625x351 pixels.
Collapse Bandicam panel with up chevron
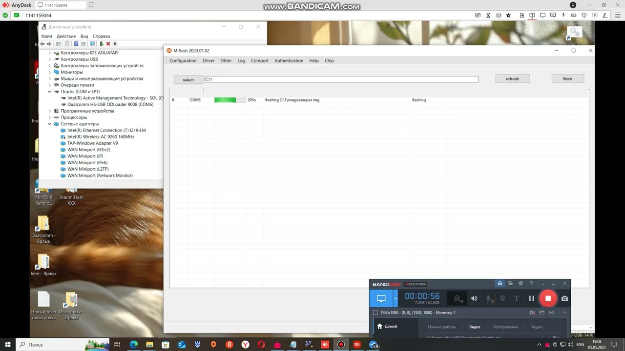pyautogui.click(x=564, y=312)
